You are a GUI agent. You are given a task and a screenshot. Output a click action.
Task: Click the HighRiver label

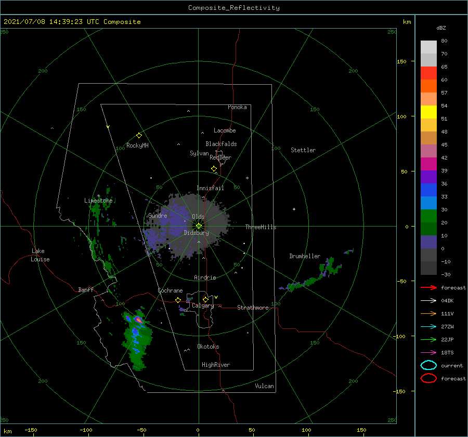pyautogui.click(x=216, y=365)
